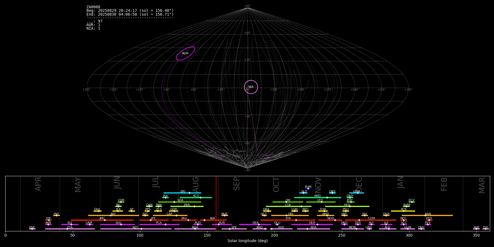Viewport: 494px width, 247px height.
Task: Click the DSX shower bar label
Action: pos(256,223)
